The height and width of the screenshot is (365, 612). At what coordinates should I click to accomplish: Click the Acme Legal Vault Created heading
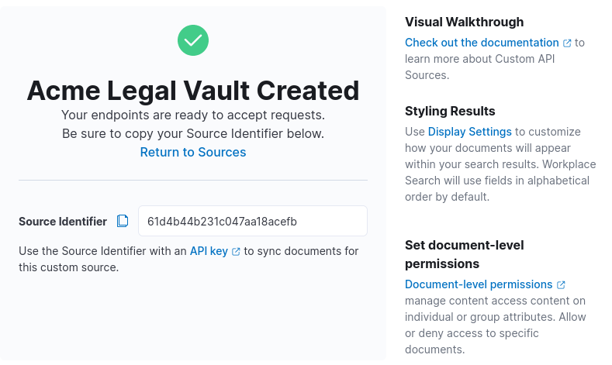pyautogui.click(x=193, y=91)
